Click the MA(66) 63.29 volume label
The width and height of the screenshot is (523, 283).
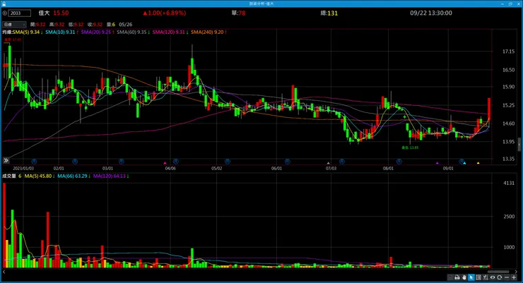click(x=74, y=176)
